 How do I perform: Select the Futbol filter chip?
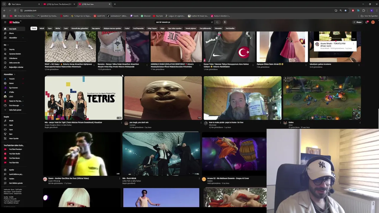(127, 28)
